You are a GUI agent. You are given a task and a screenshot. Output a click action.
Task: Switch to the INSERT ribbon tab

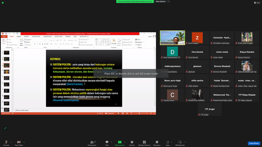(x=19, y=36)
